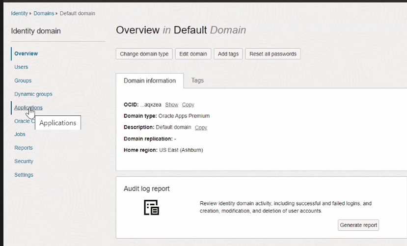Screen dimensions: 407x246
Task: Click Reset all passwords button
Action: pos(273,54)
